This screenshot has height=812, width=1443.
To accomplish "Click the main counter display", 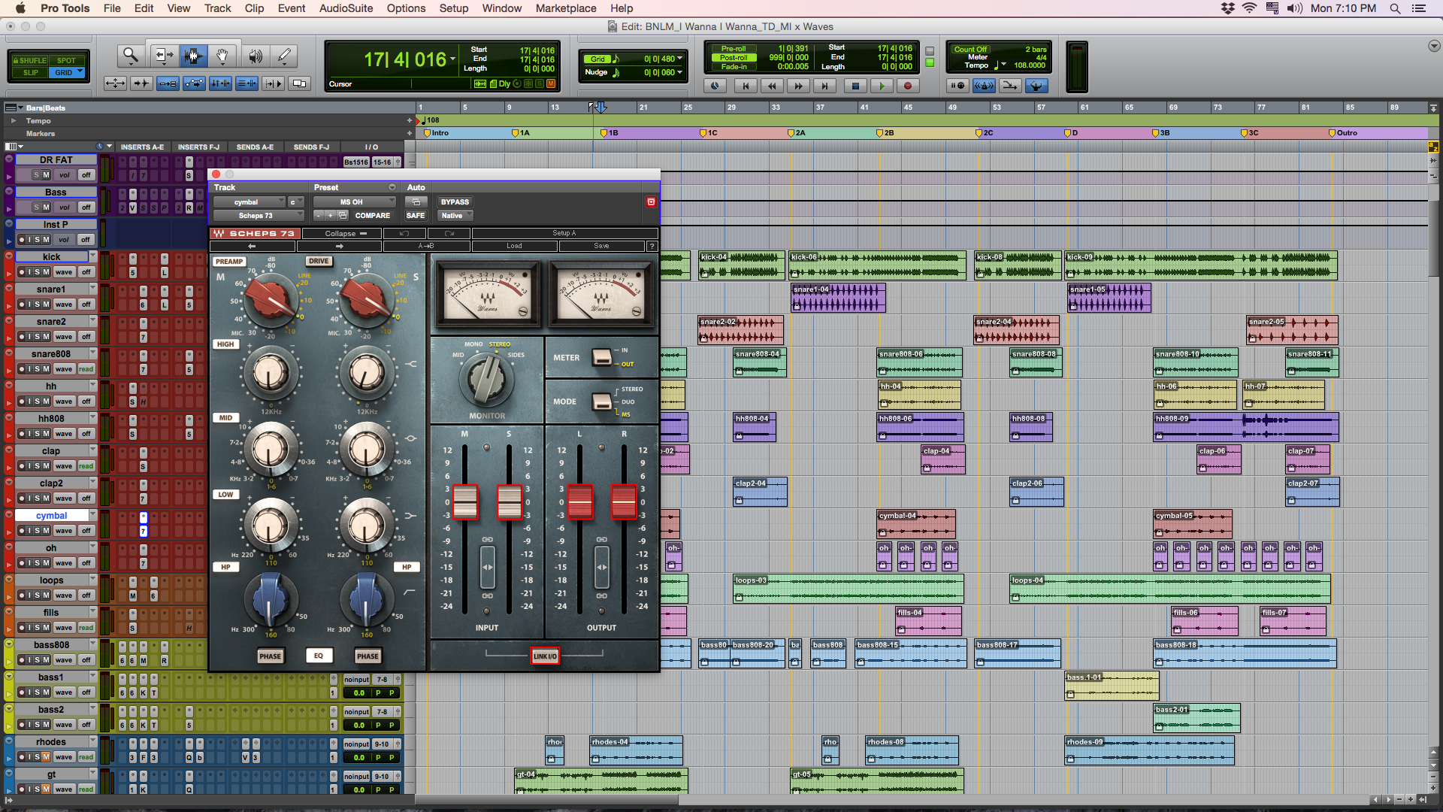I will pos(406,59).
